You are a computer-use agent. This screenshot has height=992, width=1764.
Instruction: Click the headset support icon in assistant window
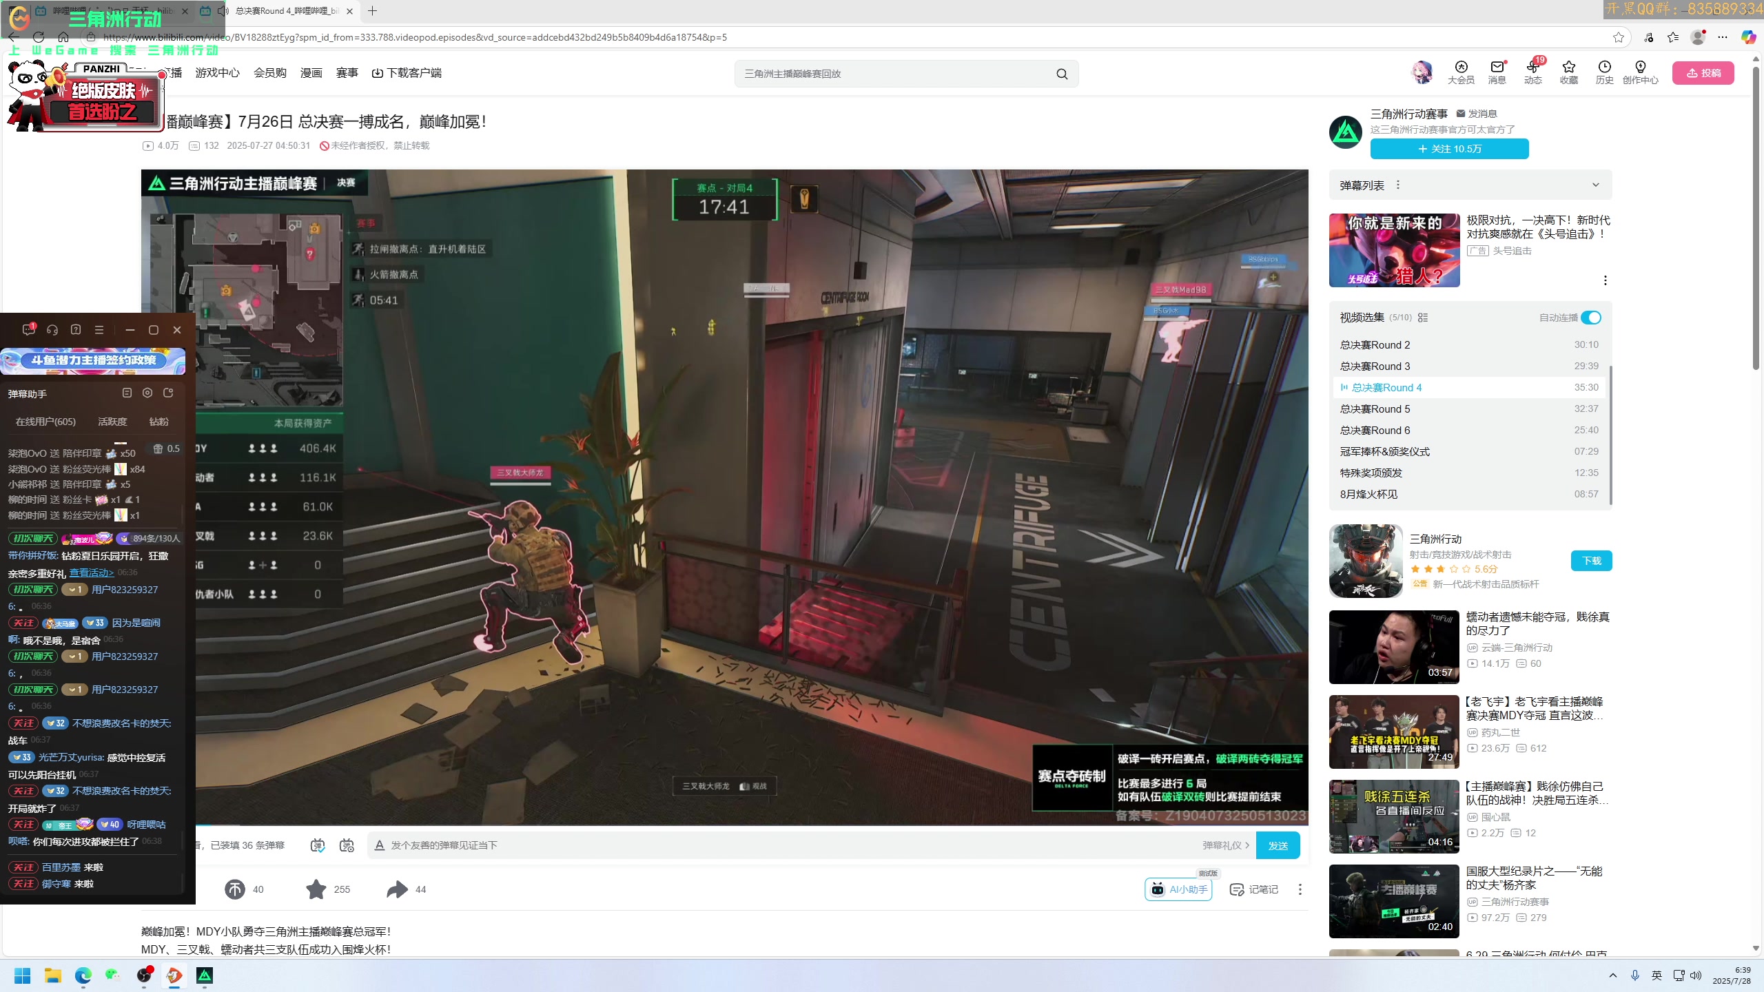52,330
